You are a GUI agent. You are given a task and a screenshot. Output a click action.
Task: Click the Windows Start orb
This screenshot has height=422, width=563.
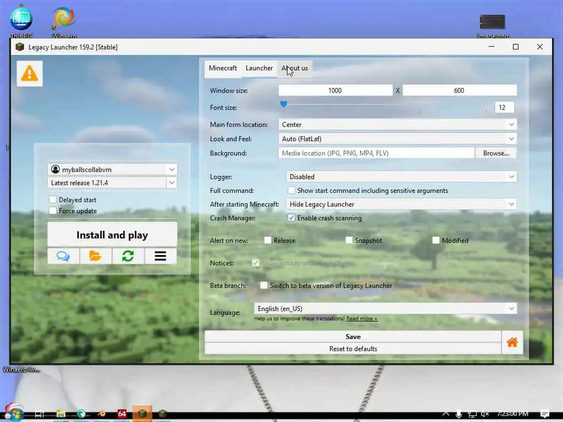[x=14, y=413]
